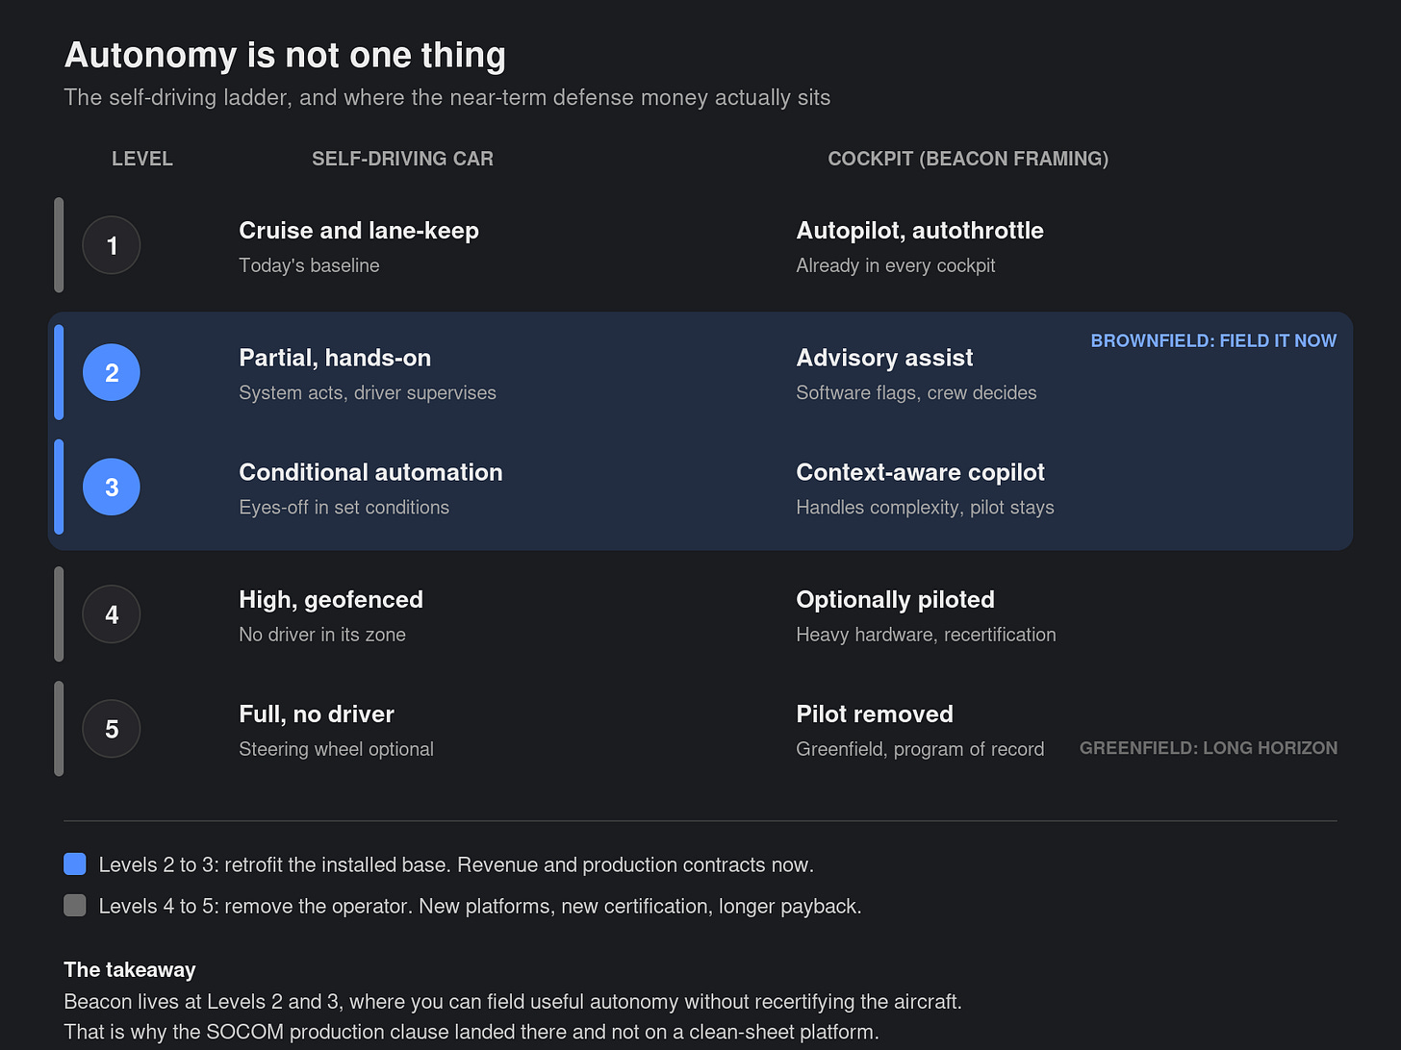Click the Autonomy is not one thing title
Image resolution: width=1401 pixels, height=1050 pixels.
285,55
